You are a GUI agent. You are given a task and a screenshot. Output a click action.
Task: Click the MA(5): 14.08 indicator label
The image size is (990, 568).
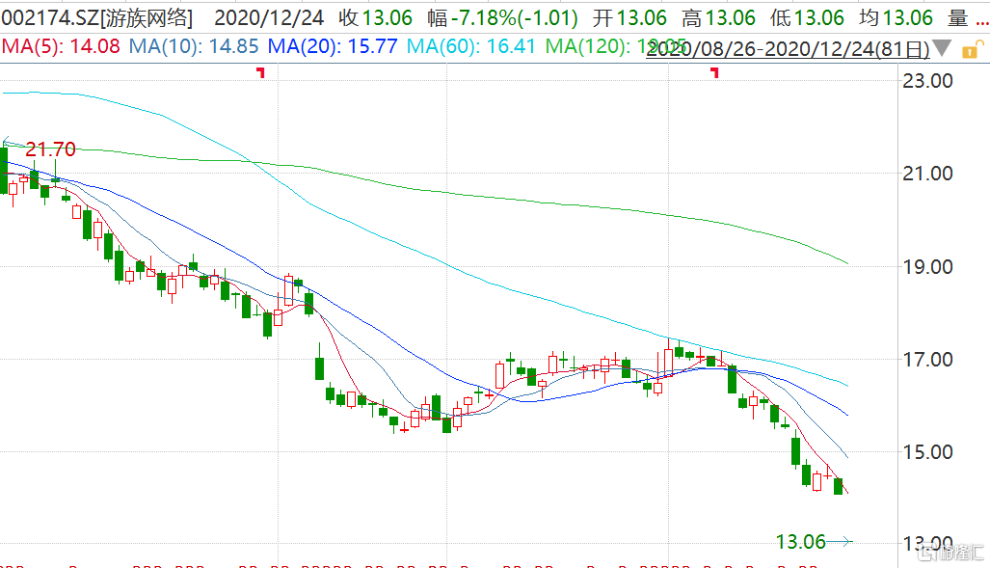[x=61, y=46]
